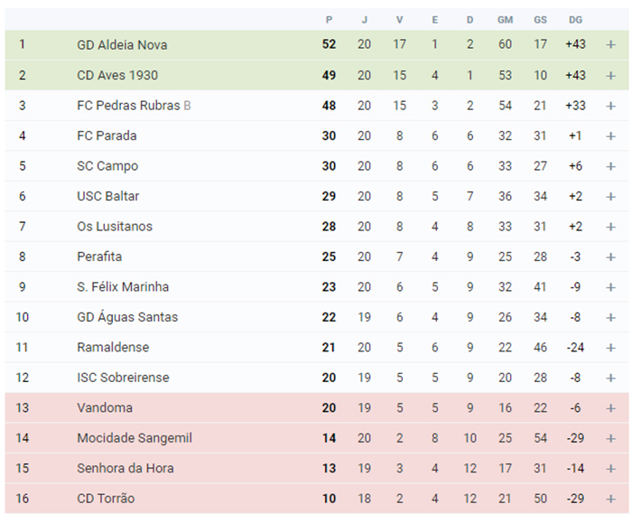Open plus icon beside FC Parada

pyautogui.click(x=610, y=135)
